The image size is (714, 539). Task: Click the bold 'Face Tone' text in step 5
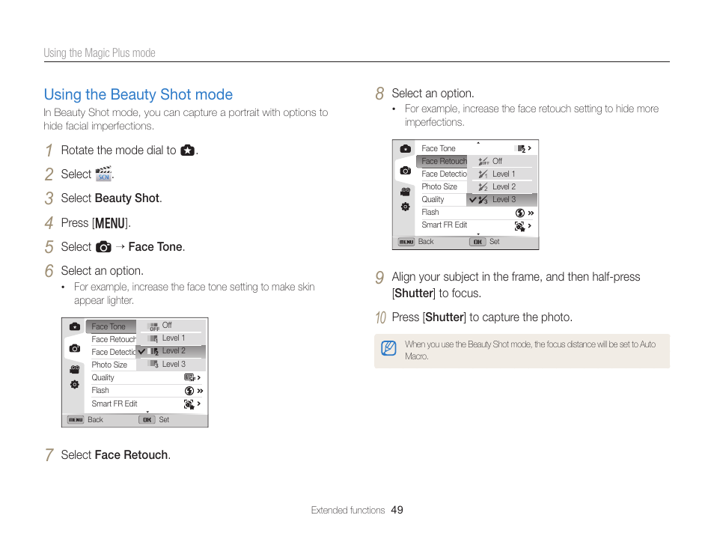coord(155,247)
